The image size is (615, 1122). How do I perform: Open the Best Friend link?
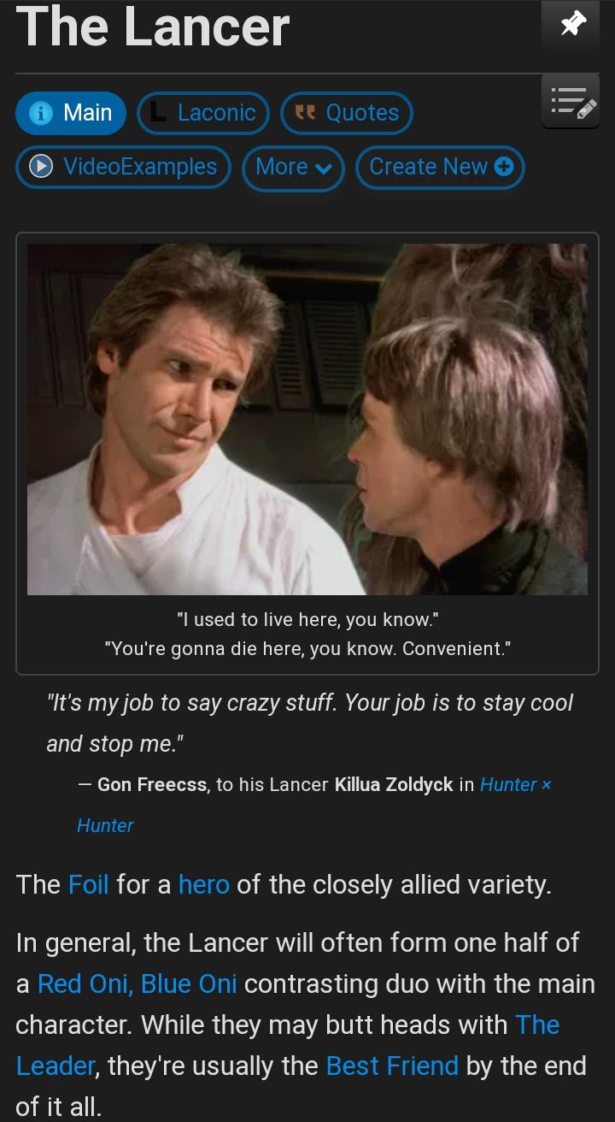392,1066
